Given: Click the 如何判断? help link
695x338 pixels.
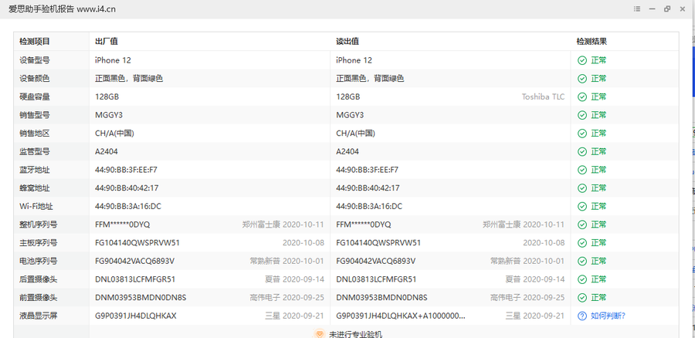Looking at the screenshot, I should (x=609, y=316).
